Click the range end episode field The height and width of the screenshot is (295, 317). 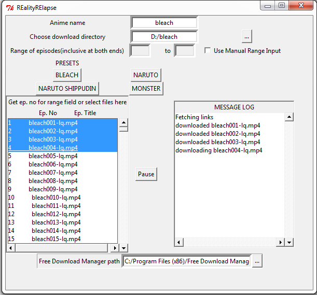pos(184,51)
